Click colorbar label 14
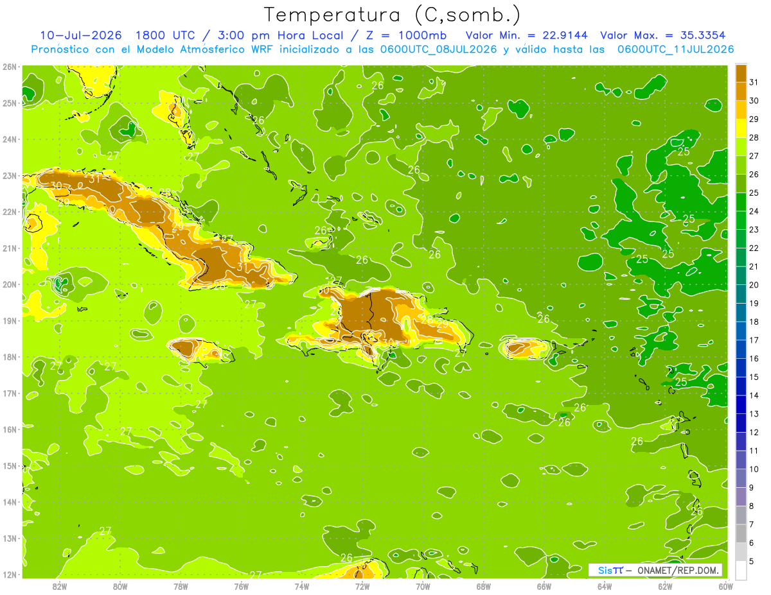The height and width of the screenshot is (595, 771). coord(754,395)
